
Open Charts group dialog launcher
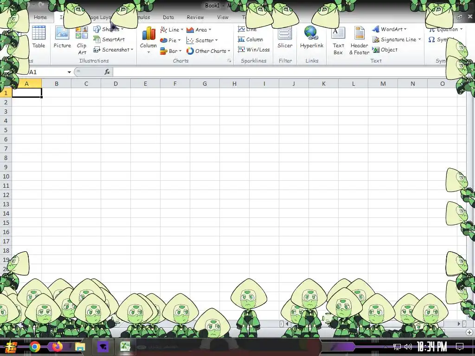coord(229,61)
